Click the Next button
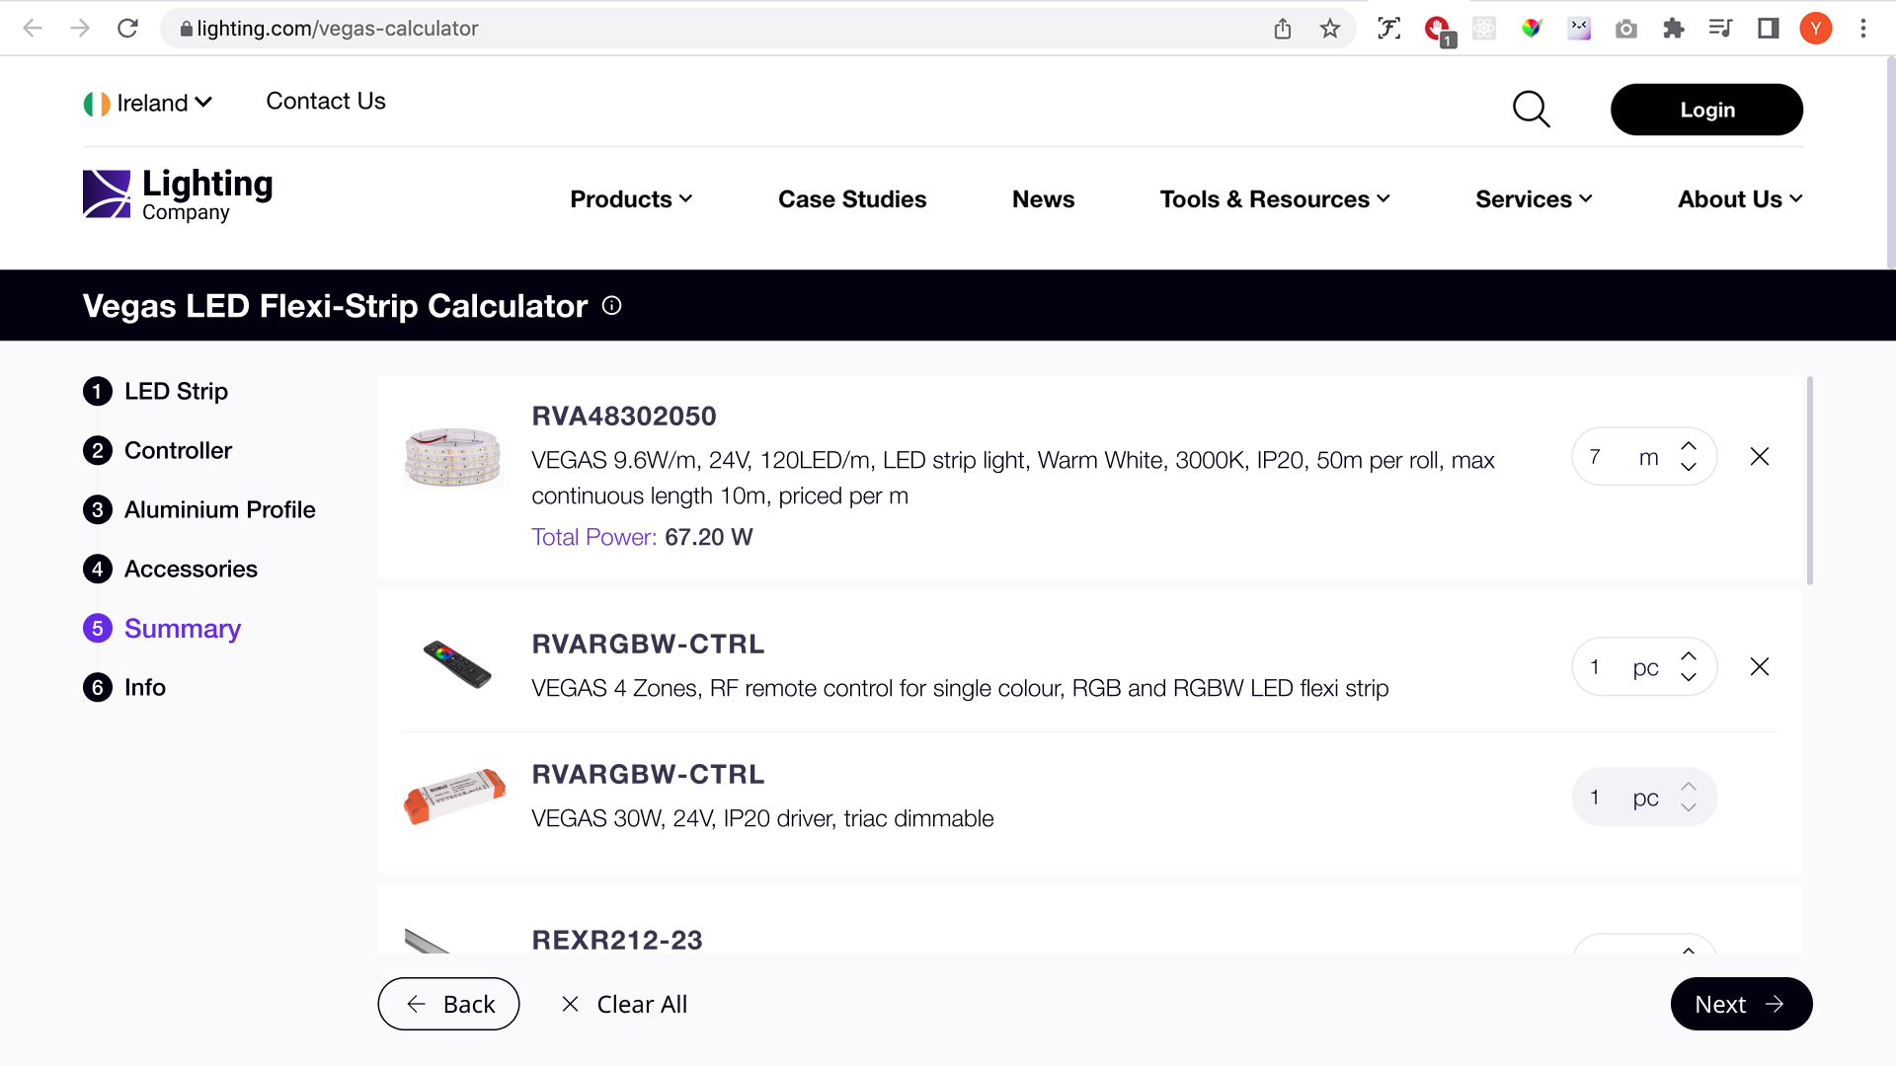Screen dimensions: 1896x1066 coord(1740,1004)
